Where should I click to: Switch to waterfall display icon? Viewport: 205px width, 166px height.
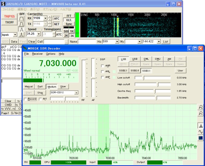click(x=201, y=138)
